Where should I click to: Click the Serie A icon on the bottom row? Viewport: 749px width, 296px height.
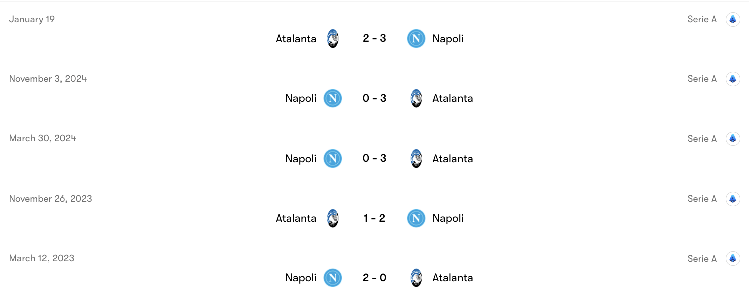tap(733, 258)
